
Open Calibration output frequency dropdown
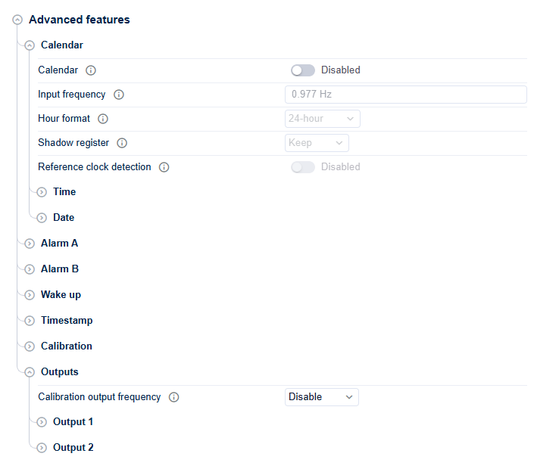pos(321,397)
